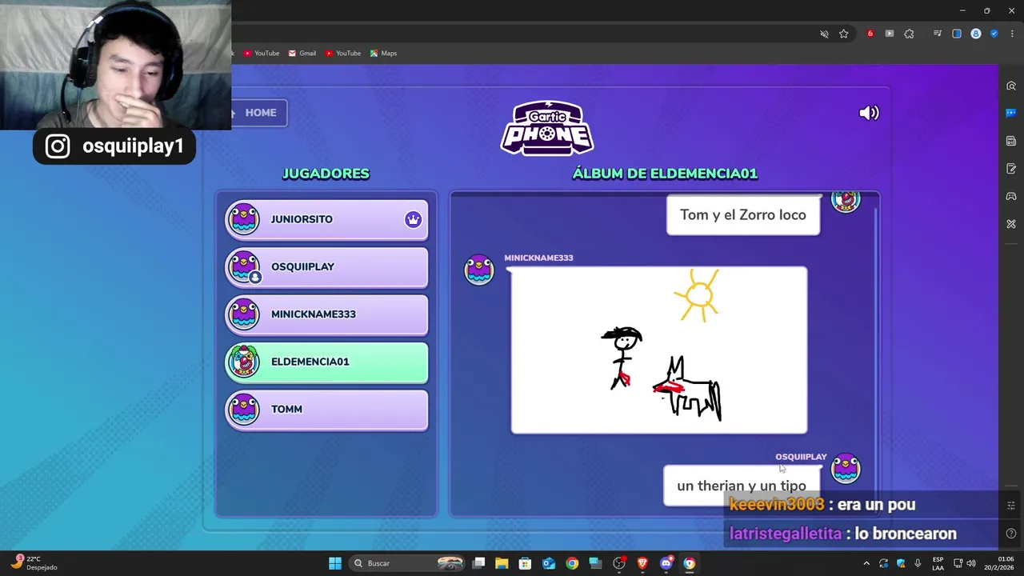
Task: Toggle the browser side panel icon
Action: (x=957, y=34)
